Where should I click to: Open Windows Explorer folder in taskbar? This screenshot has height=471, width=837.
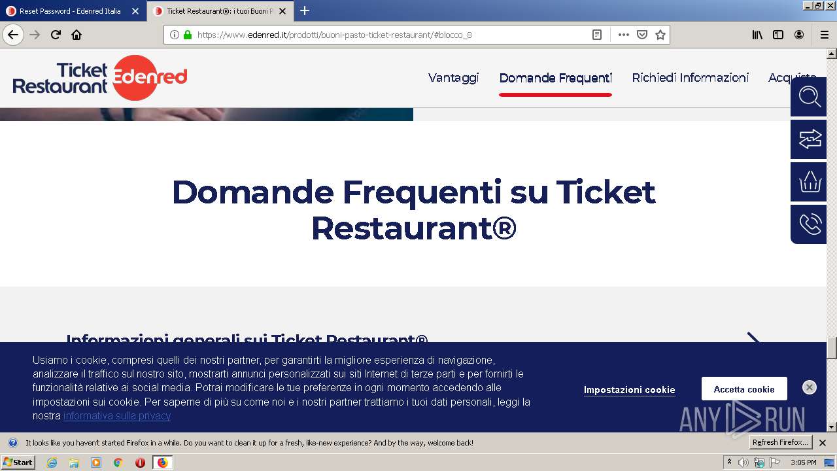pos(74,462)
